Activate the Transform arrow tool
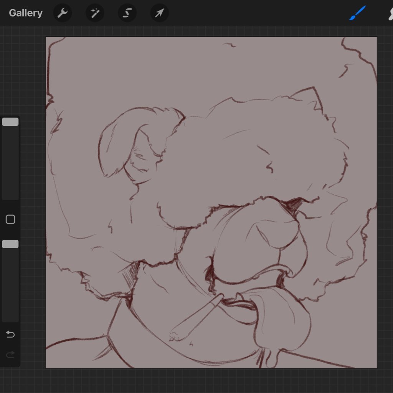This screenshot has height=393, width=393. tap(159, 13)
